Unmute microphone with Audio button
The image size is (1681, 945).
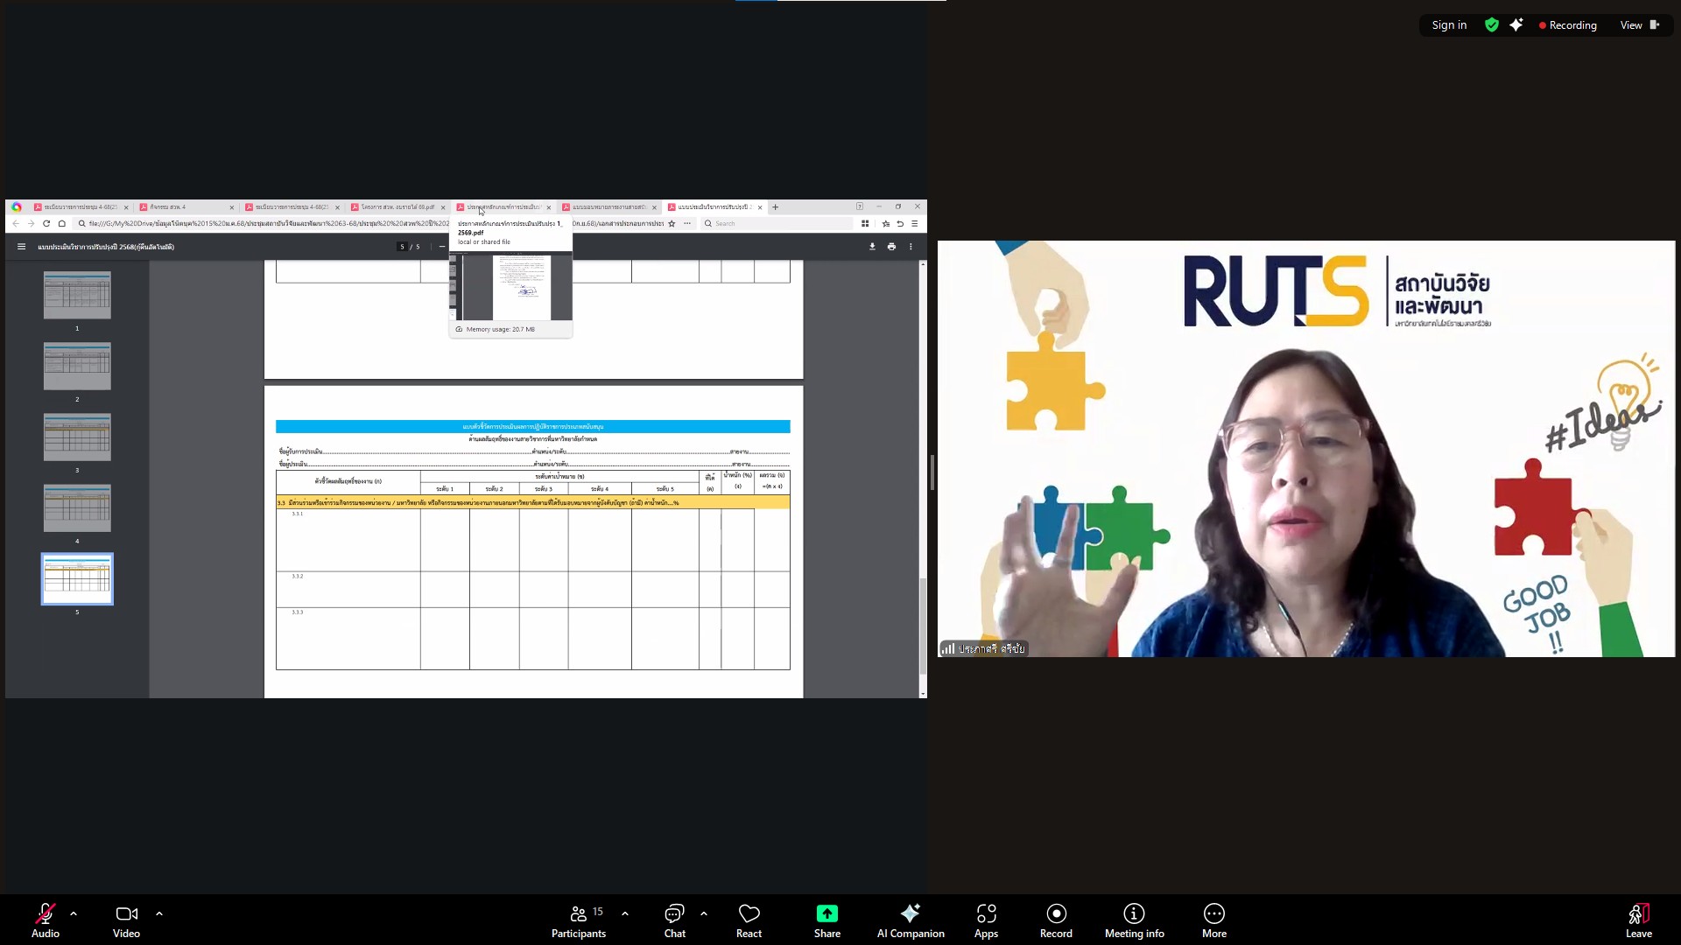(45, 919)
